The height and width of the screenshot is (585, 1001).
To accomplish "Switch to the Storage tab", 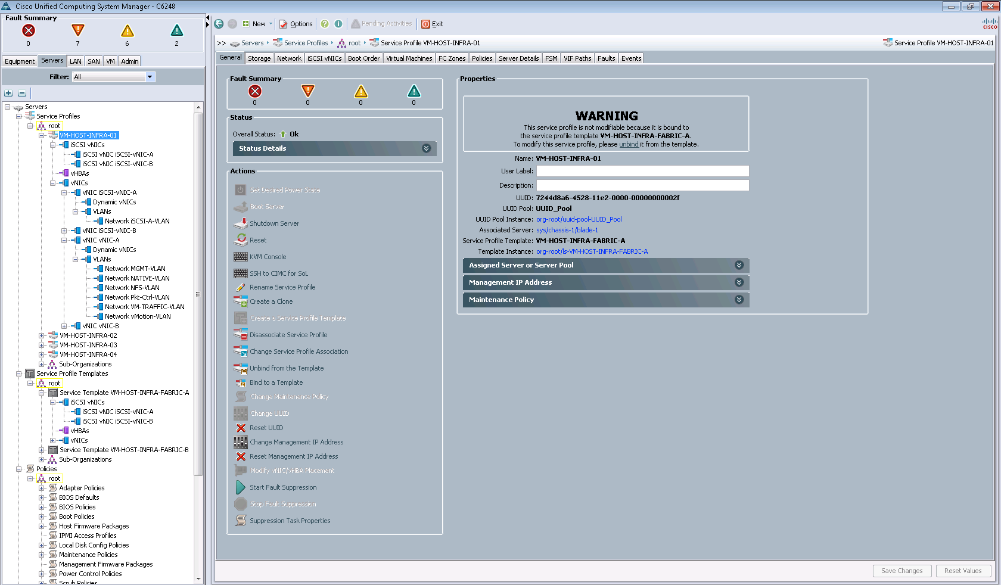I will click(259, 58).
